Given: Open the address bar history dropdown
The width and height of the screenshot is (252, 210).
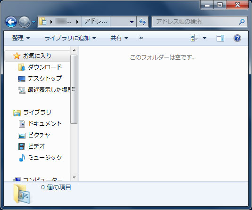Looking at the screenshot, I should point(132,22).
